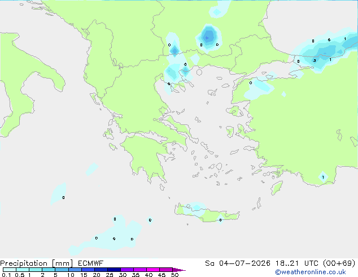Click the 35–40 mm legend swatch

(x=139, y=270)
